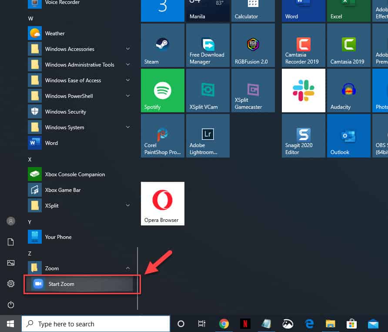This screenshot has height=332, width=388.
Task: Open Adobe Lightroom tile
Action: point(208,136)
